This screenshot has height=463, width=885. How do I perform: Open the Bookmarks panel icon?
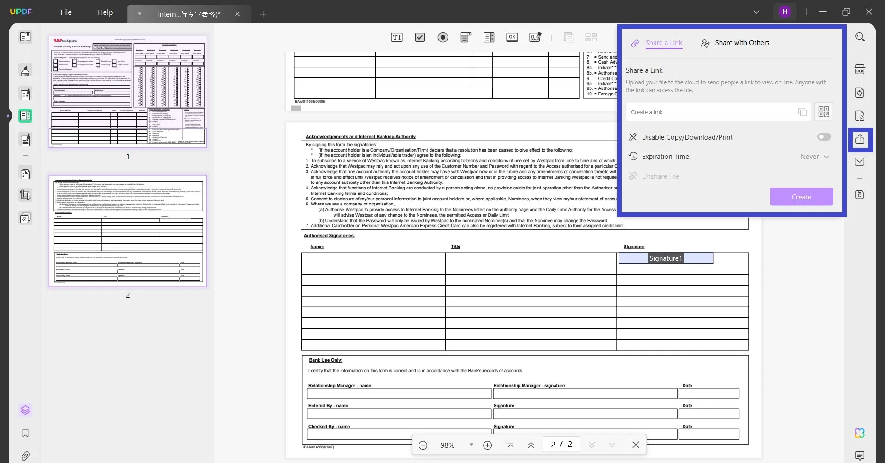click(25, 433)
